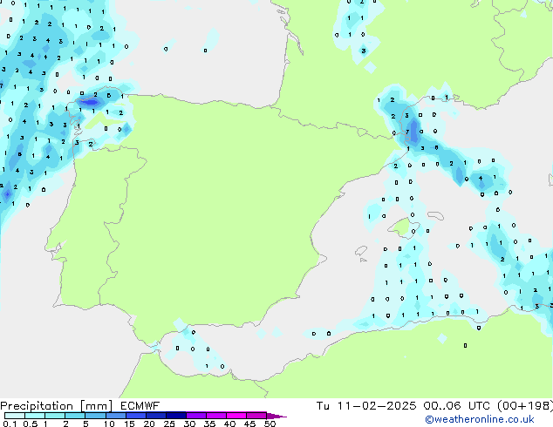Click the 30–35 mm violet legend box
This screenshot has height=427, width=553.
pyautogui.click(x=195, y=416)
